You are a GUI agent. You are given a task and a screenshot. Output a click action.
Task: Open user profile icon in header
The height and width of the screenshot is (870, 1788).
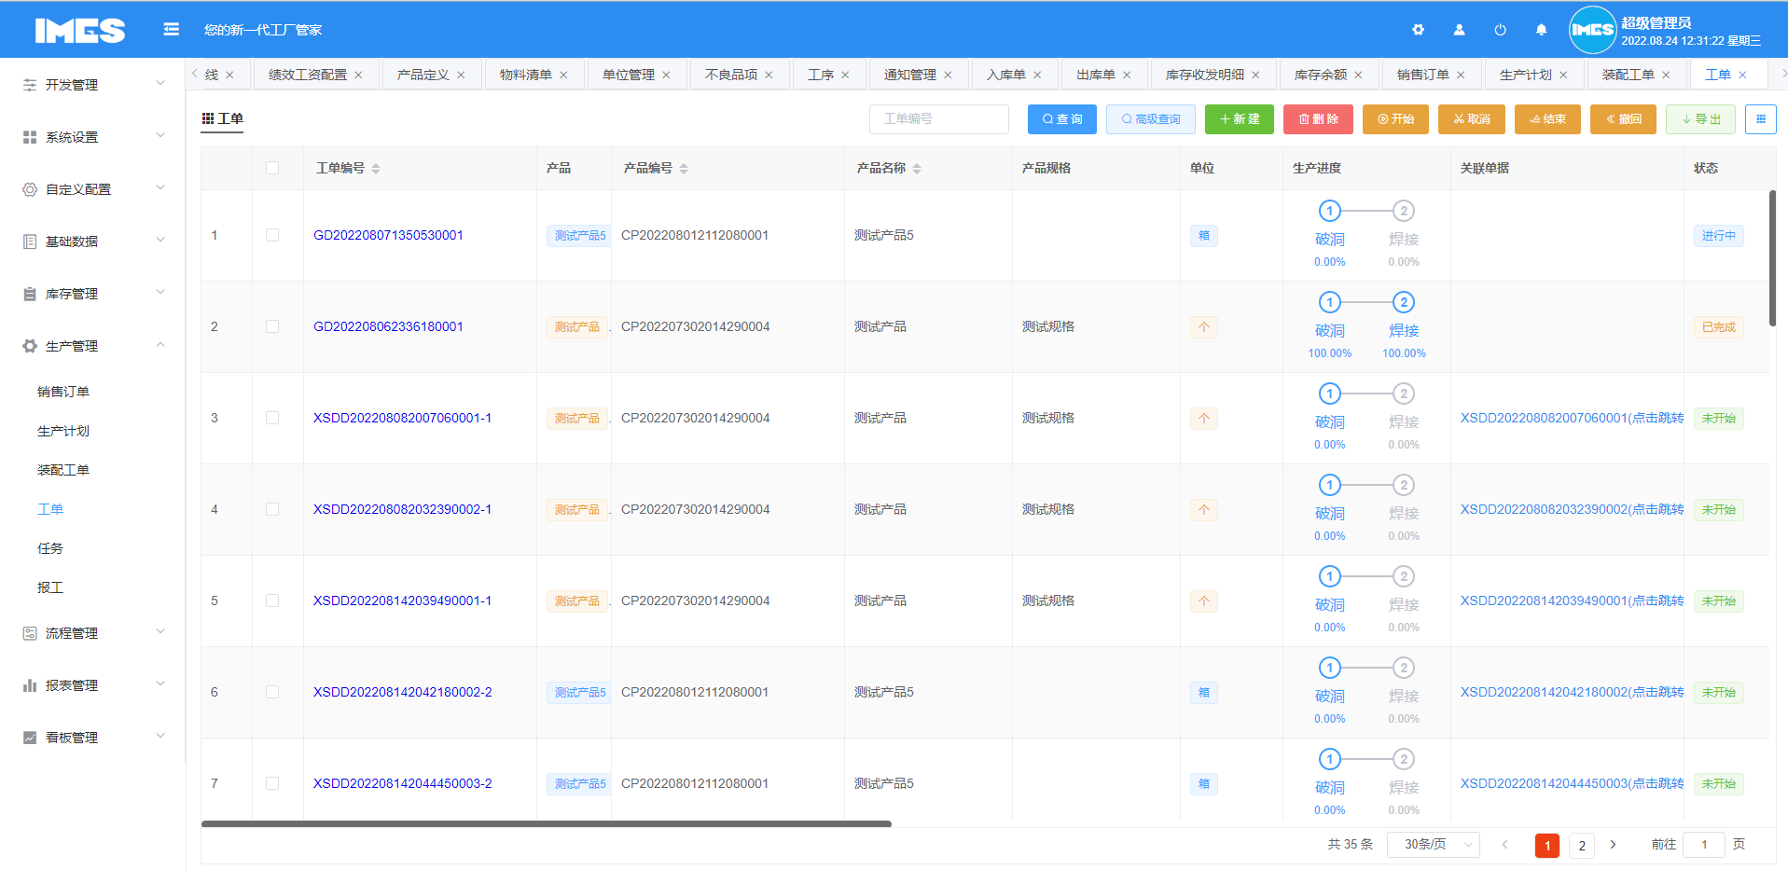(1459, 30)
